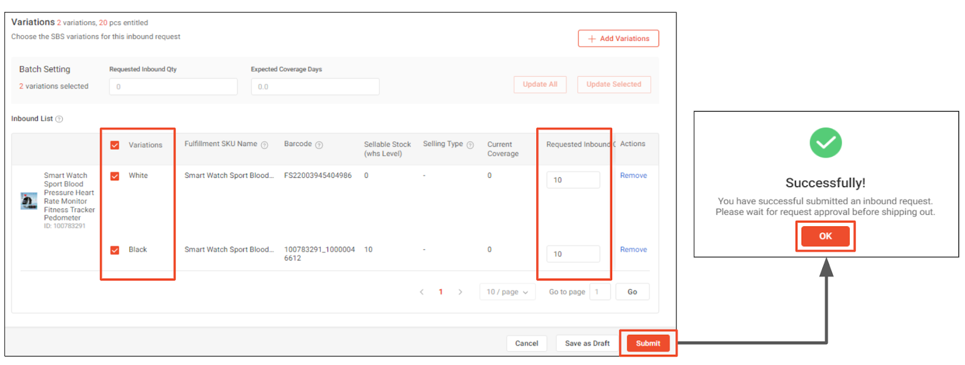Open the 10 / page dropdown
This screenshot has width=965, height=365.
[x=507, y=292]
